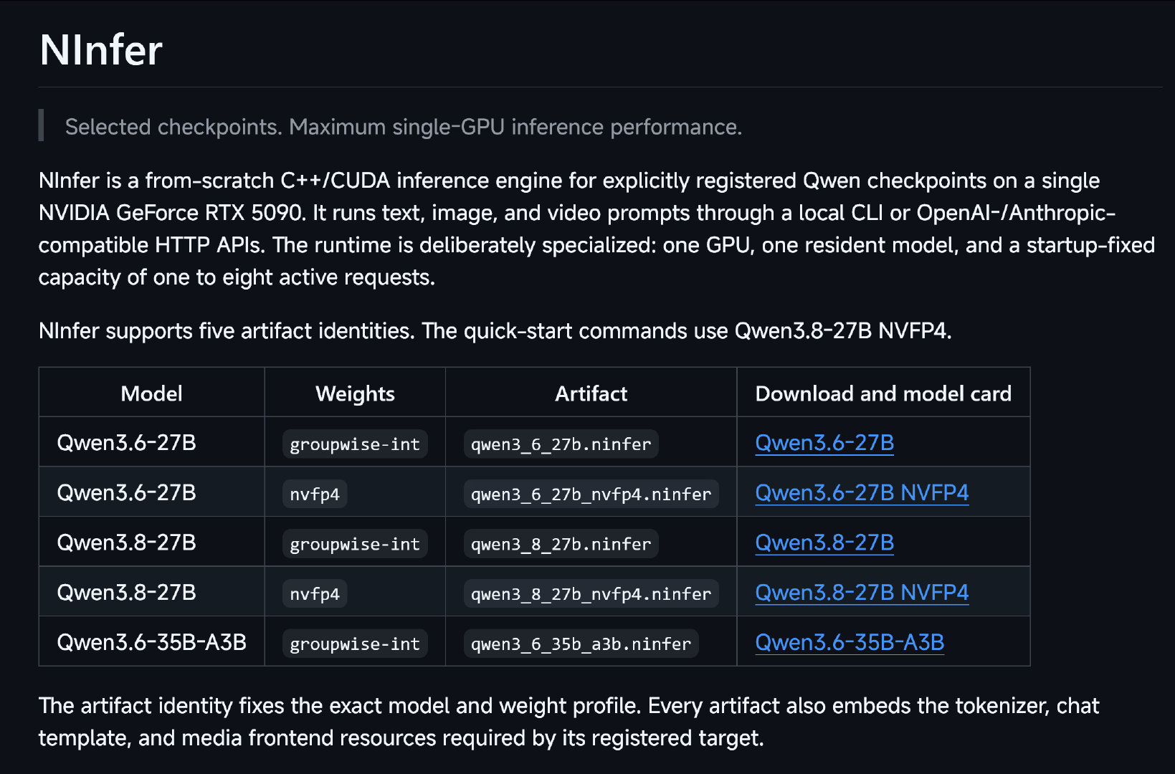The height and width of the screenshot is (774, 1175).
Task: Open the plain Qwen3.6-27B download link
Action: tap(824, 443)
